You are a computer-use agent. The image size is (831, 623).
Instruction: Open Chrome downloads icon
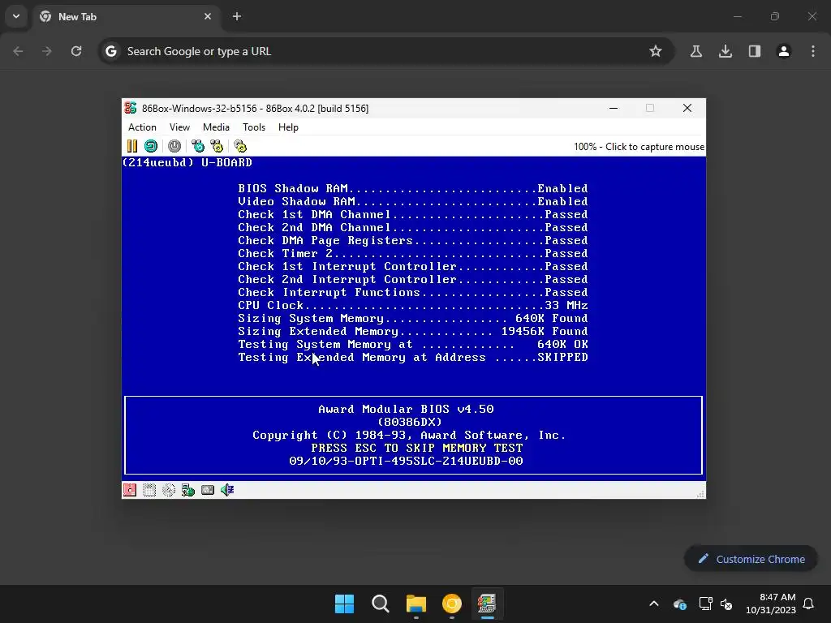tap(726, 51)
